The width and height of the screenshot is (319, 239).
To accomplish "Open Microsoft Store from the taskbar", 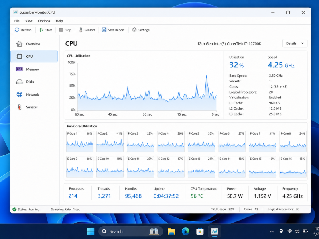I will pos(200,231).
